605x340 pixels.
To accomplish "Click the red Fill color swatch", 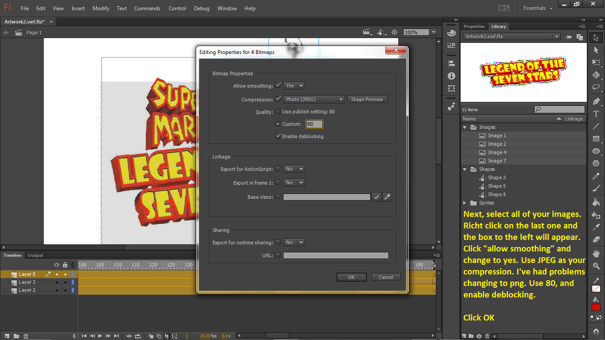I will point(596,308).
